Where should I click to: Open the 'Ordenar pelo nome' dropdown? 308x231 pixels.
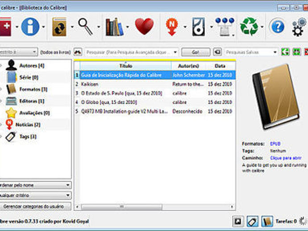pyautogui.click(x=35, y=185)
